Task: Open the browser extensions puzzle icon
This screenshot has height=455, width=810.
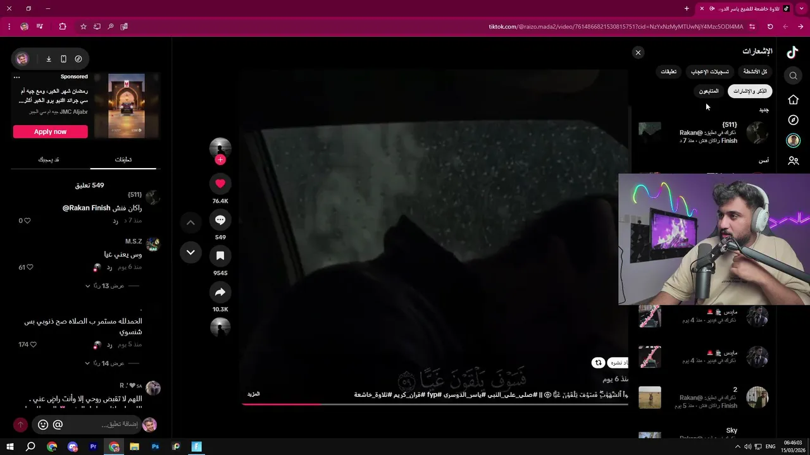Action: 62,27
